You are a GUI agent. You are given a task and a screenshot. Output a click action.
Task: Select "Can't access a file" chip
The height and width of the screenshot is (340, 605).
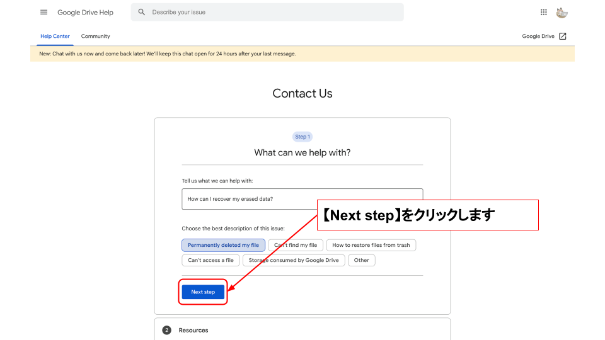[x=210, y=260]
